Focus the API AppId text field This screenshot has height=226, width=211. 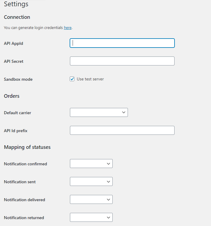[122, 43]
